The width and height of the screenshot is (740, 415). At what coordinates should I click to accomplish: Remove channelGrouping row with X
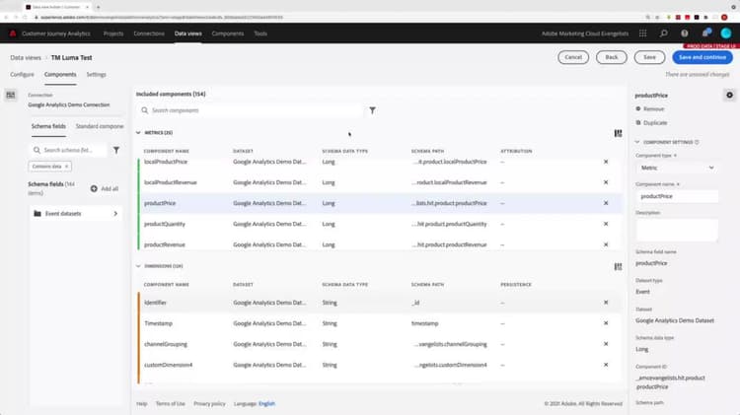point(606,344)
